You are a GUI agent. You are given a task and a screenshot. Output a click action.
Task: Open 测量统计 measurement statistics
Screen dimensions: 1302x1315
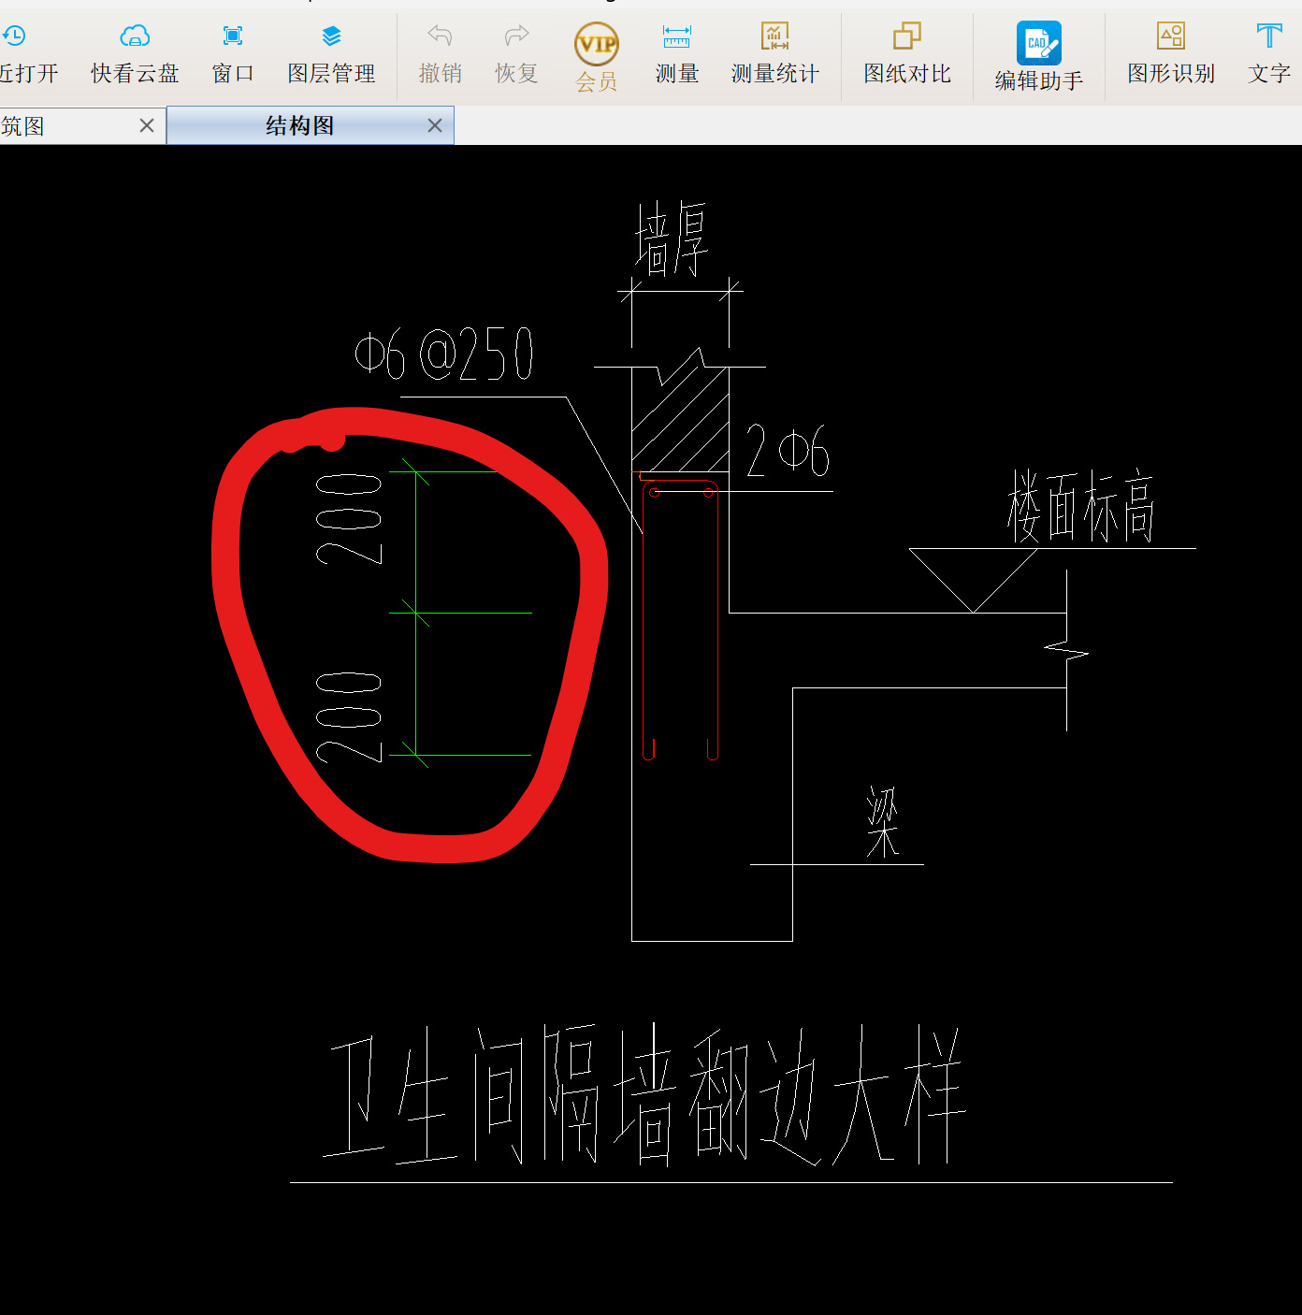pos(774,54)
